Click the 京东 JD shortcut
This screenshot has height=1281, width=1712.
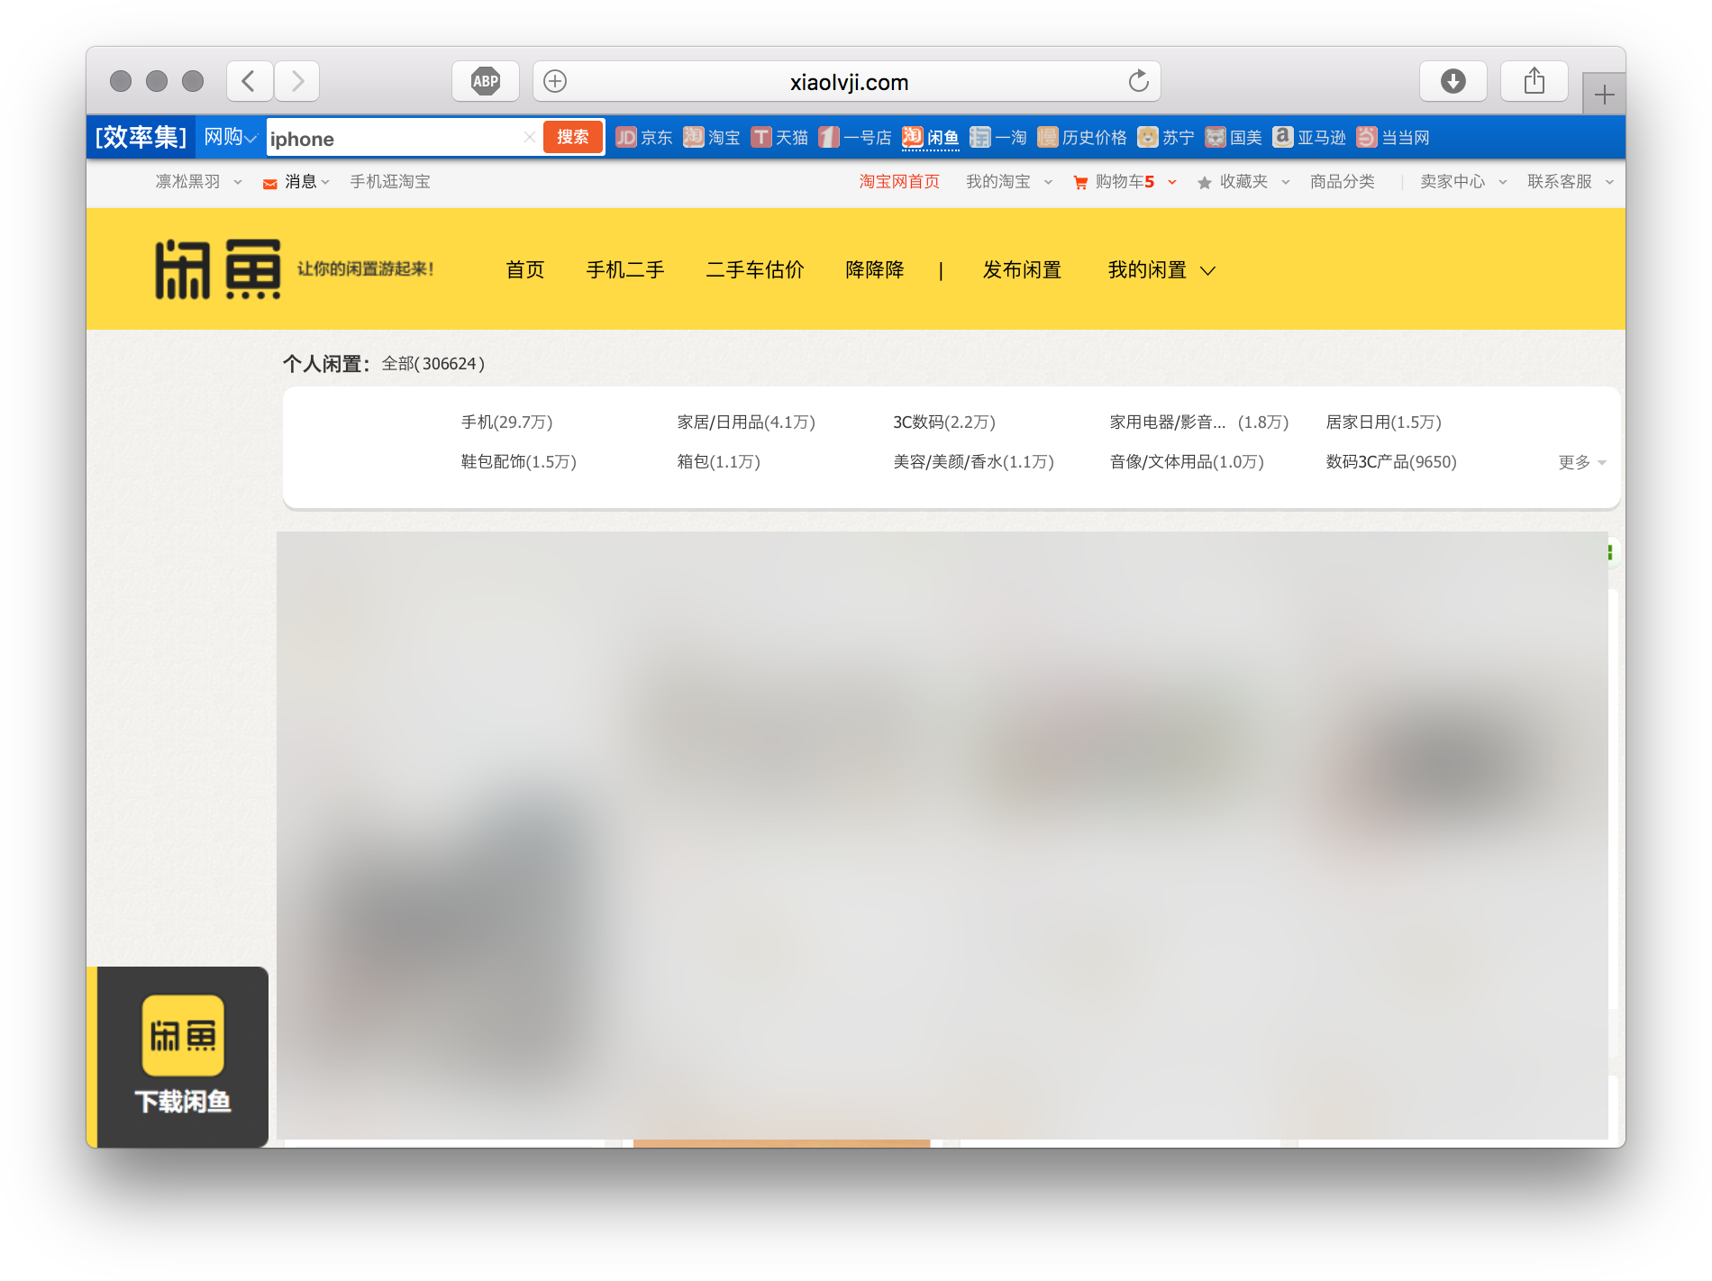(x=644, y=137)
